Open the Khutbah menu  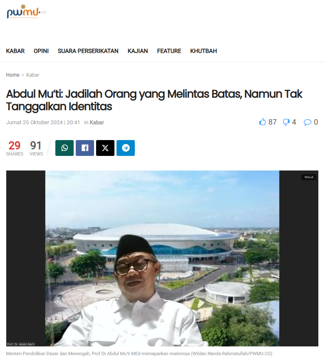point(203,51)
